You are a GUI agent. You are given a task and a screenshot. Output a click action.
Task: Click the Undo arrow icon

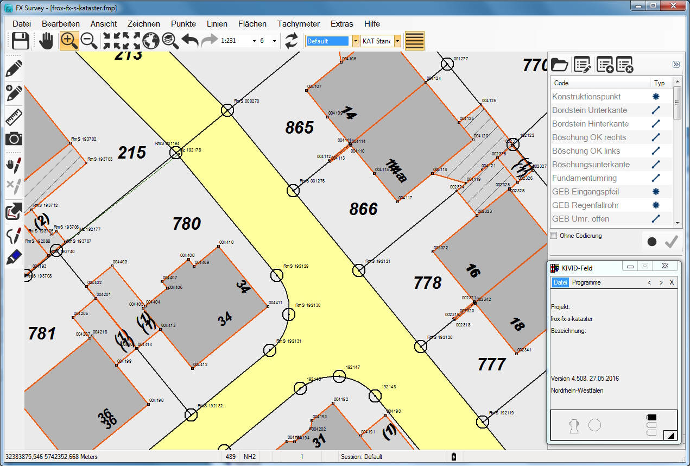pos(189,41)
